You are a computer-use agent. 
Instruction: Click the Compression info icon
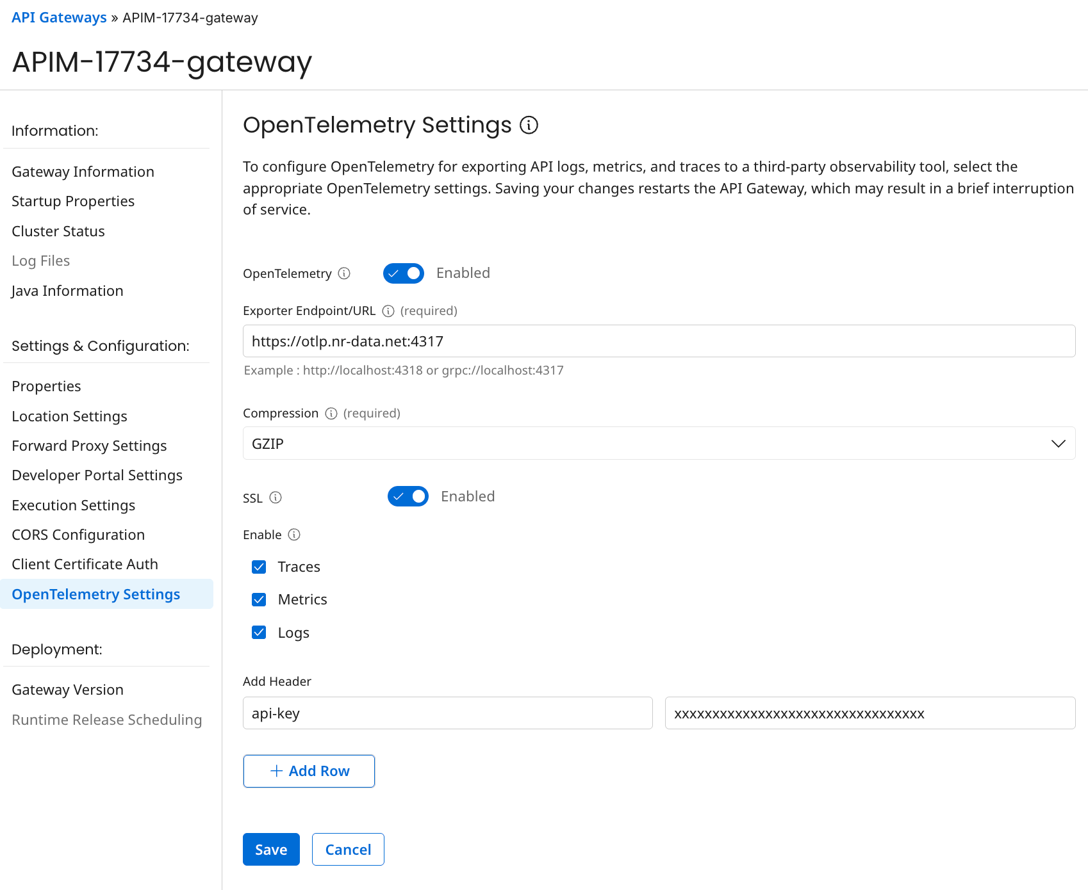pyautogui.click(x=331, y=413)
